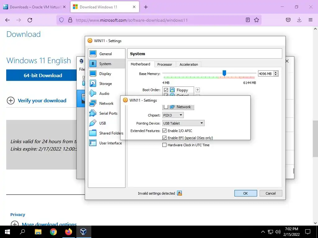This screenshot has width=318, height=238.
Task: Select the Download Windows 11 browser tab
Action: 105,7
